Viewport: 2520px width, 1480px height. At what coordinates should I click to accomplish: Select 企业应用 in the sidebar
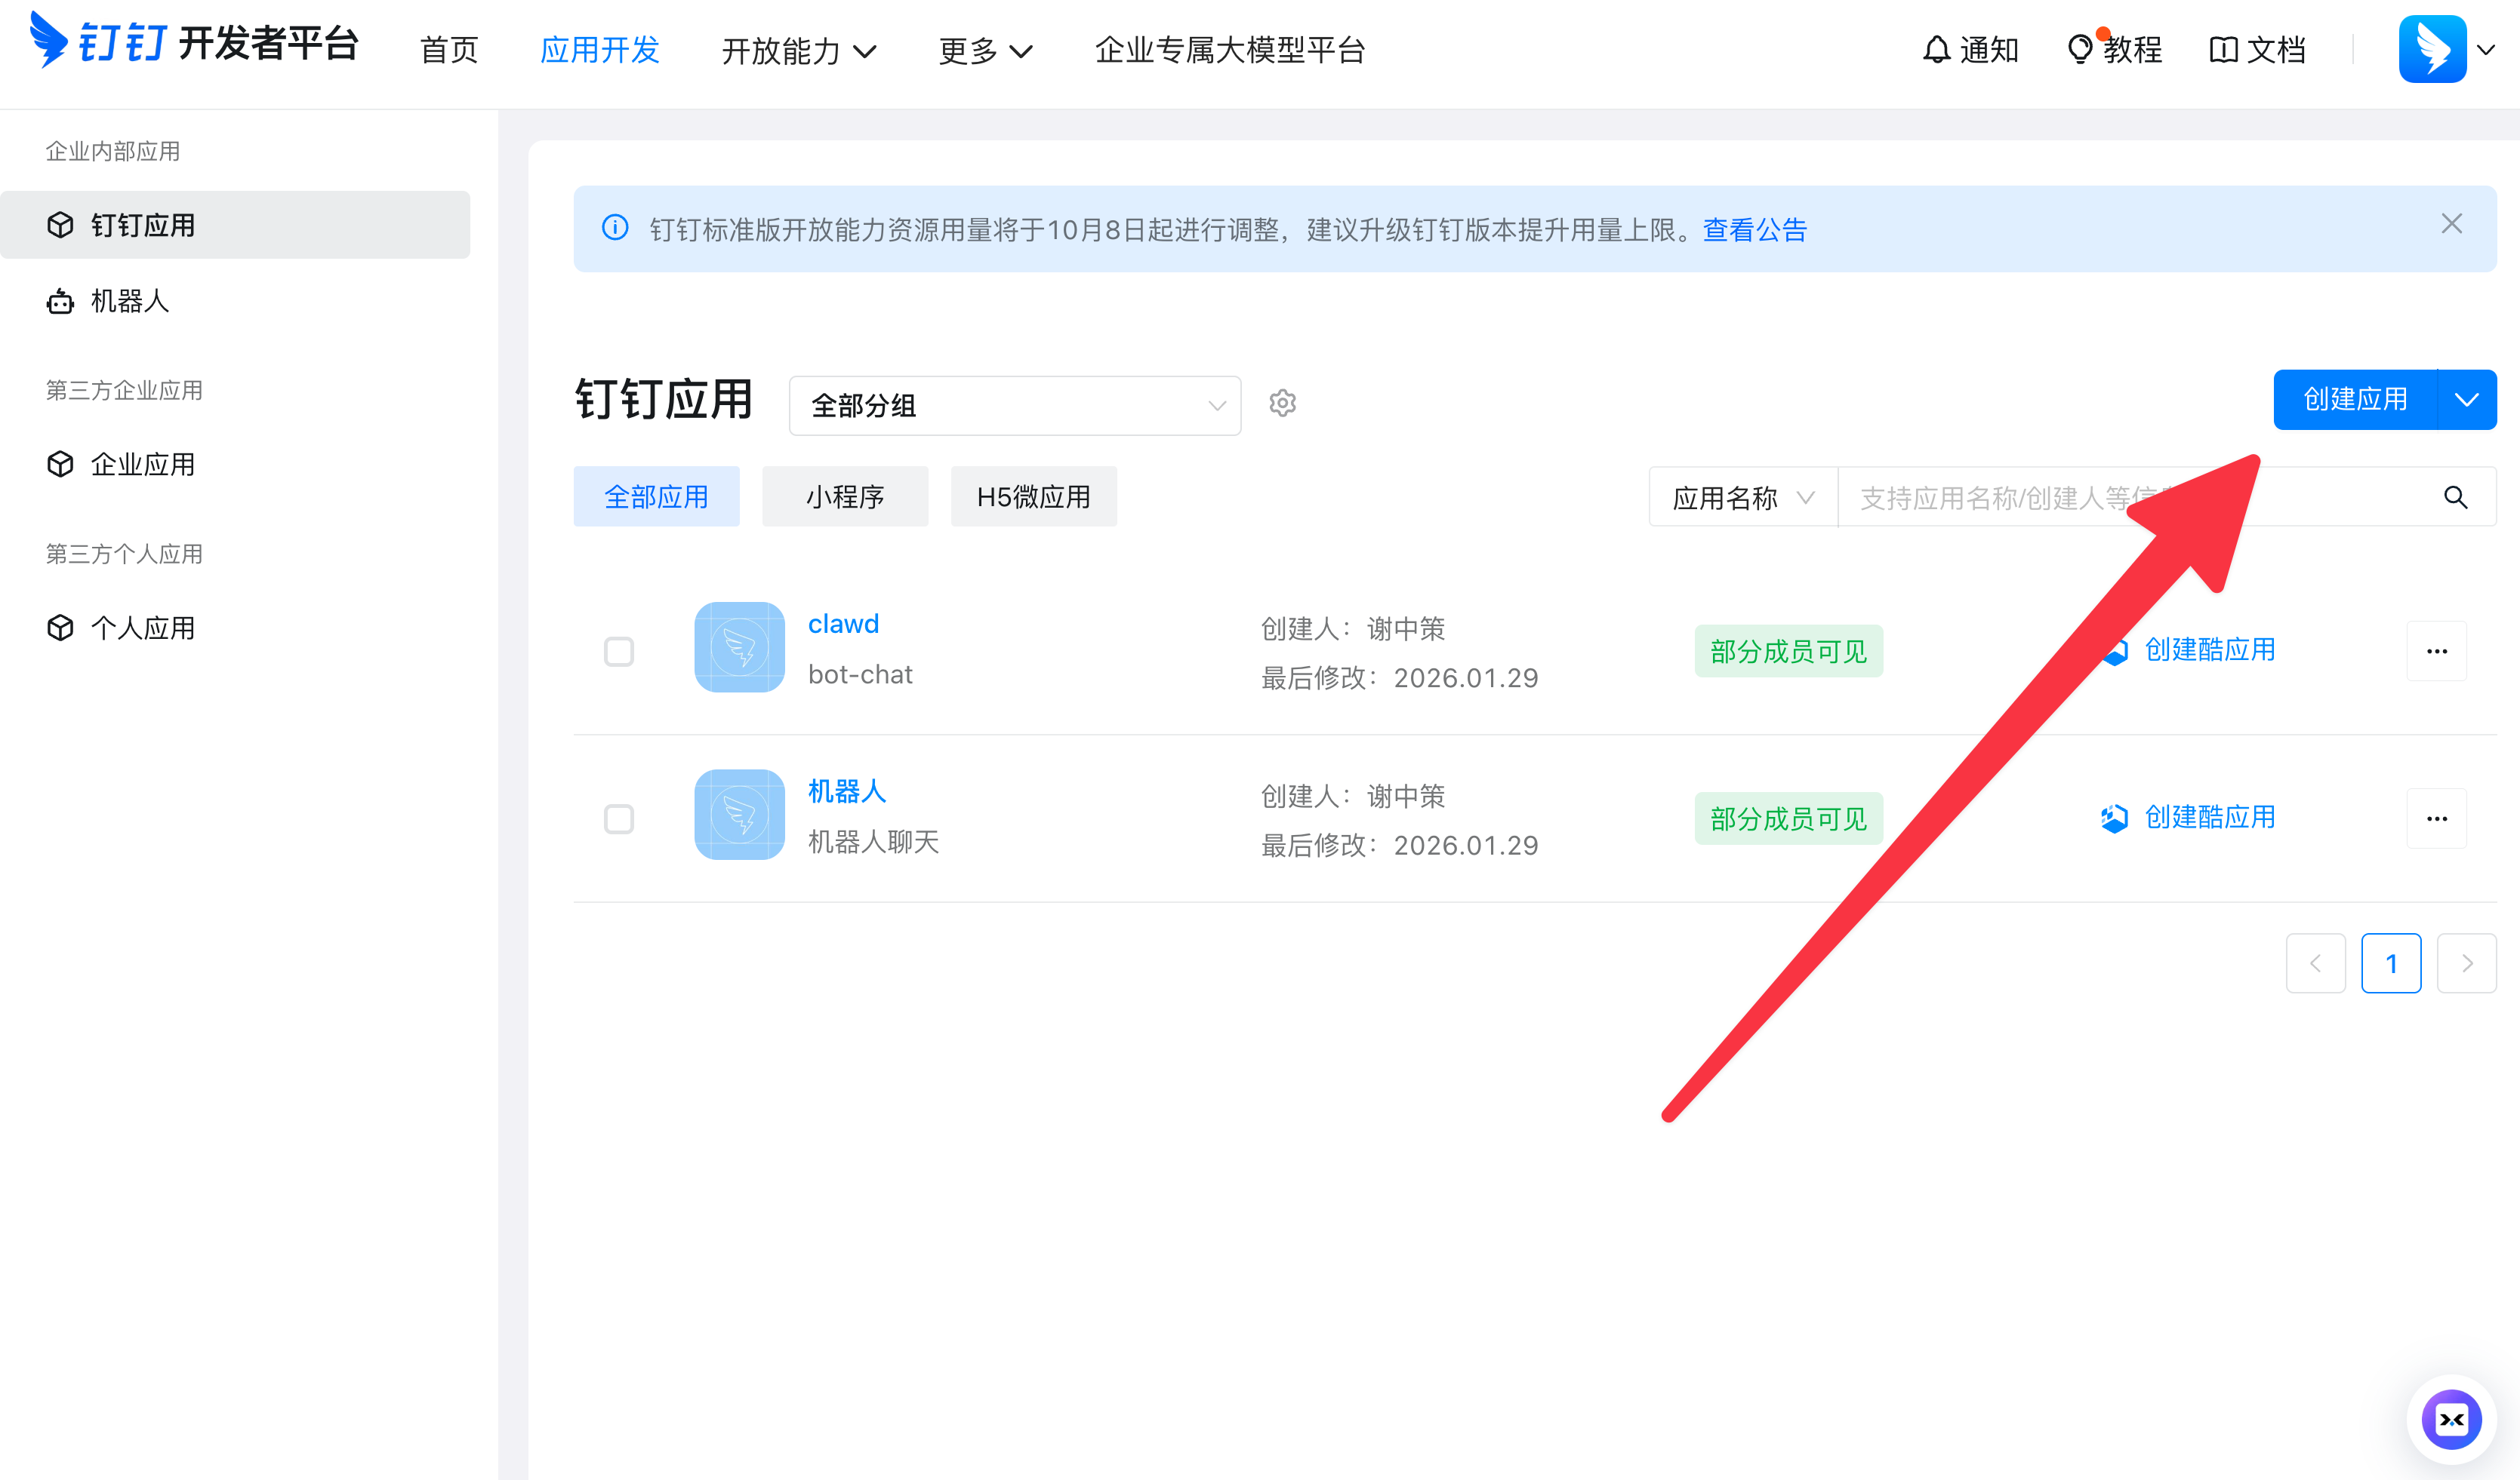143,462
